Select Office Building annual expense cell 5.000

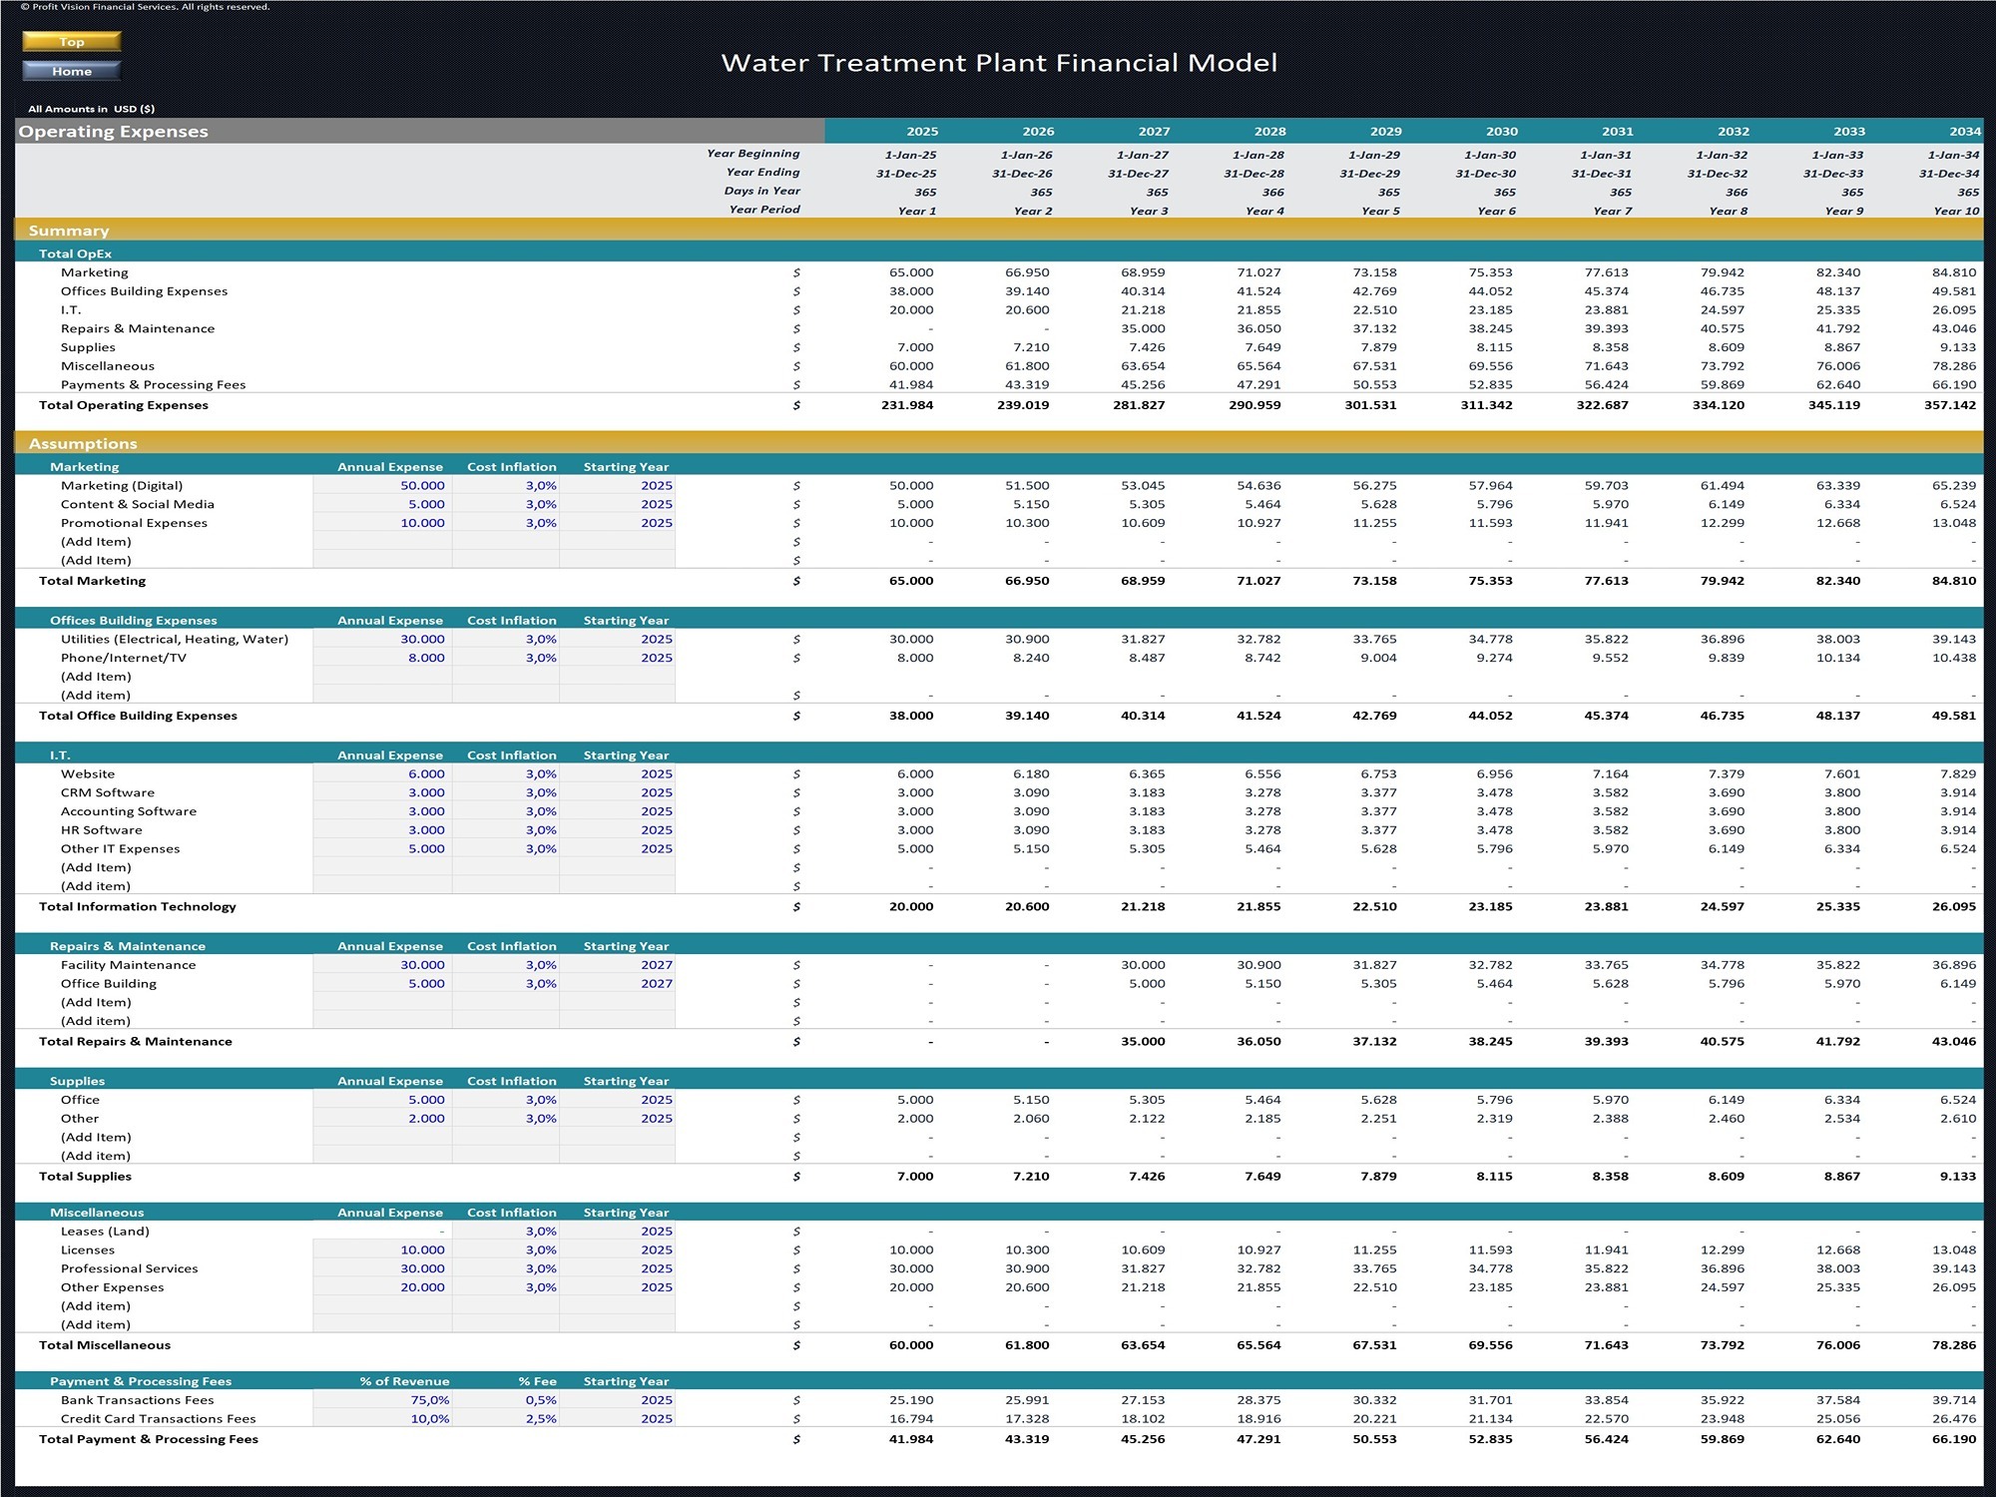pyautogui.click(x=382, y=984)
